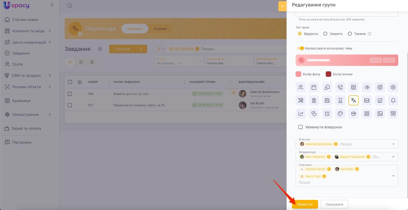Choose the bell notification group icon
Viewport: 408px width, 210px height.
(393, 100)
